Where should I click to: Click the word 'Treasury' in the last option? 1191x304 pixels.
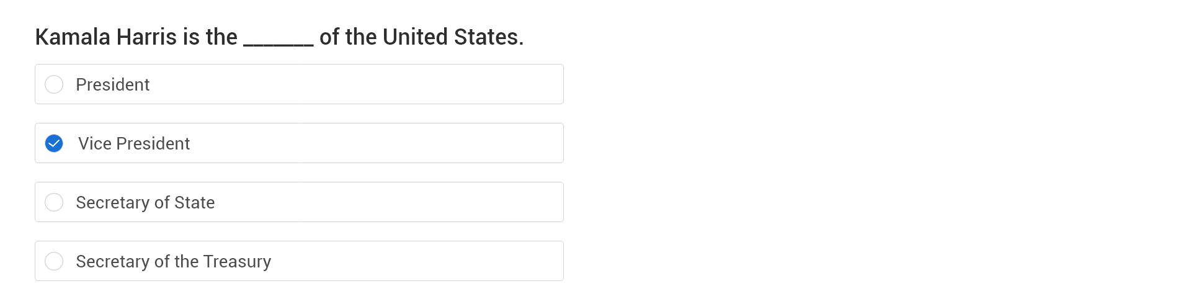(237, 261)
